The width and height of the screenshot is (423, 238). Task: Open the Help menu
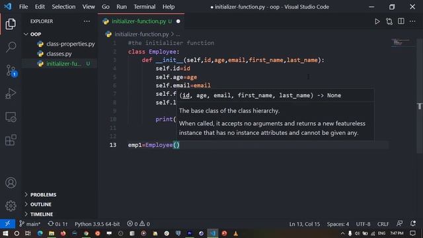pyautogui.click(x=169, y=7)
